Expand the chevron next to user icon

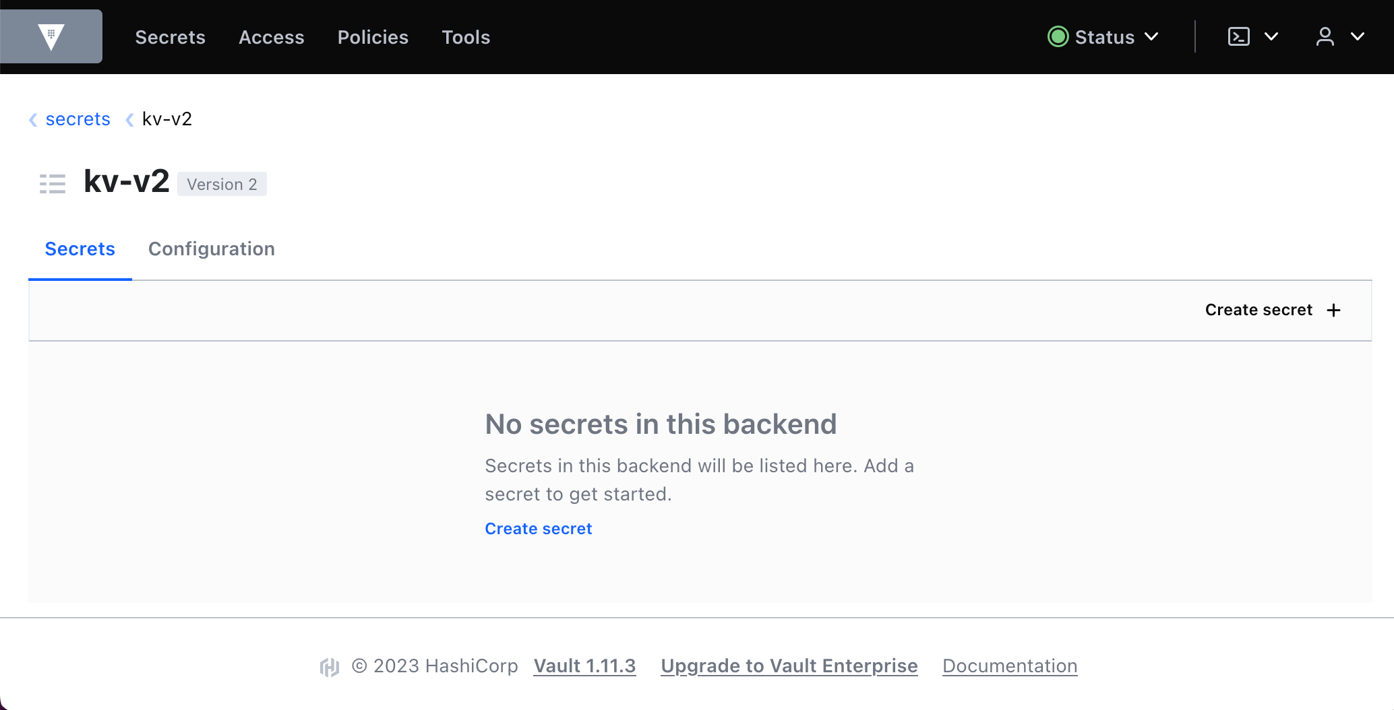(1358, 36)
